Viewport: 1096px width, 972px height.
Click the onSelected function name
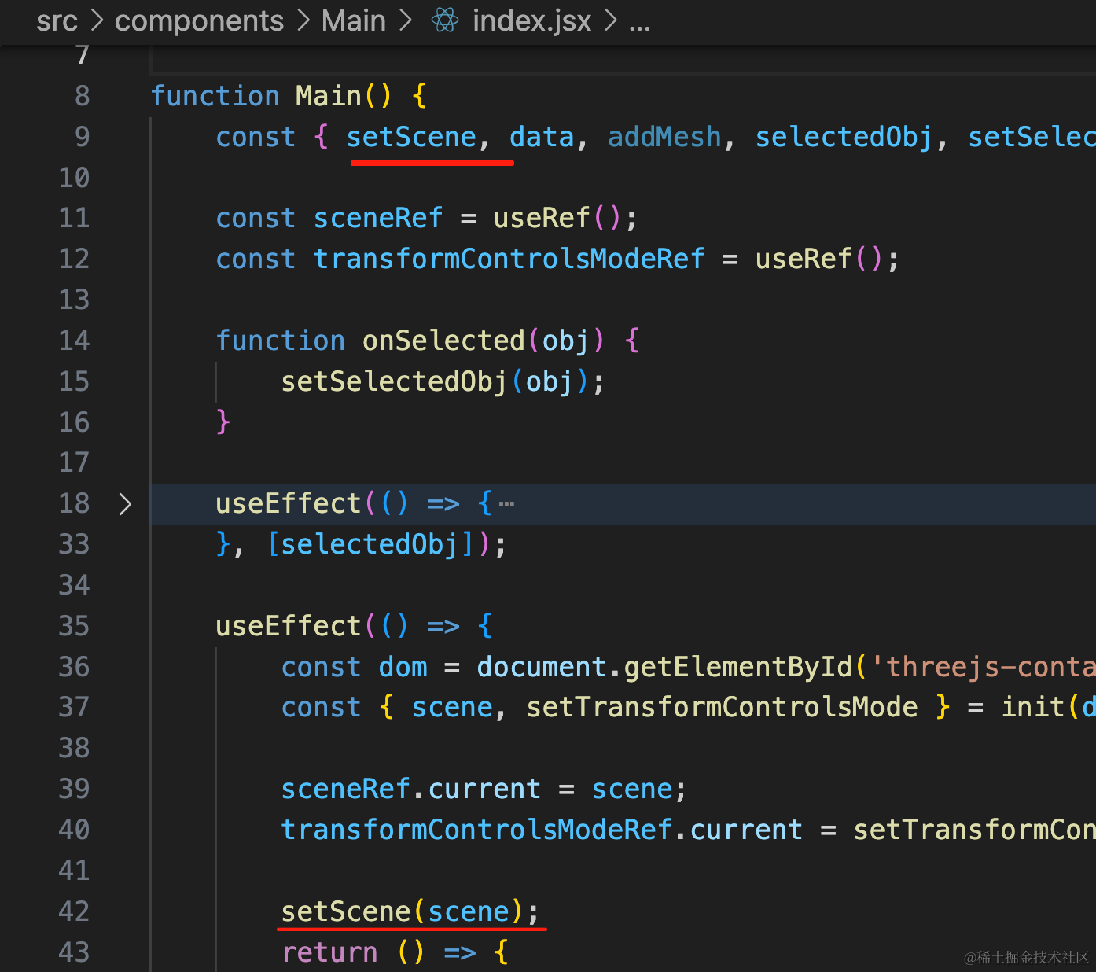(x=443, y=341)
